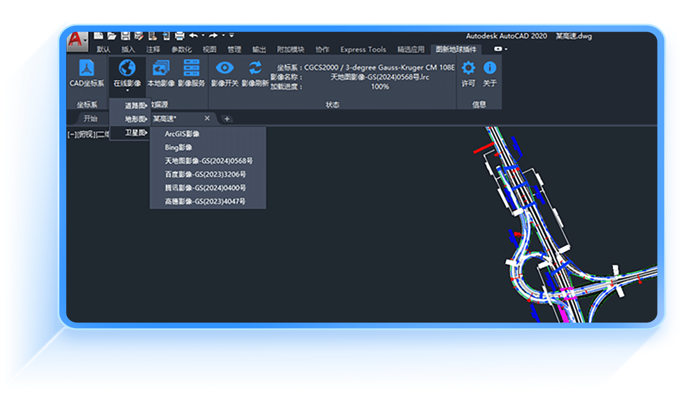The image size is (690, 393).
Task: Click the 影像刷新 refresh imagery icon
Action: [255, 73]
